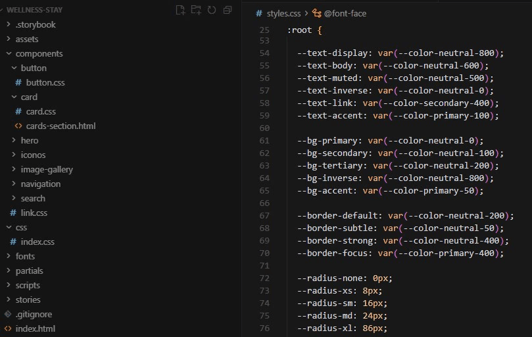Expand the .storybook folder
This screenshot has width=532, height=337.
coord(9,24)
